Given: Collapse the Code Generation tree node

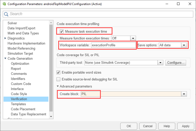Looking at the screenshot, I should point(6,59).
